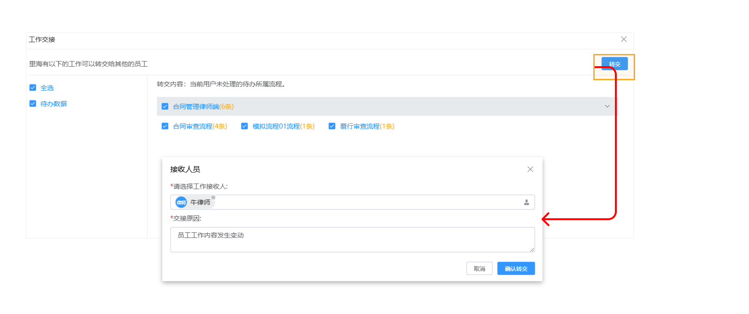Screen dimensions: 749x314
Task: Close the 接收人员 popup
Action: tap(530, 169)
